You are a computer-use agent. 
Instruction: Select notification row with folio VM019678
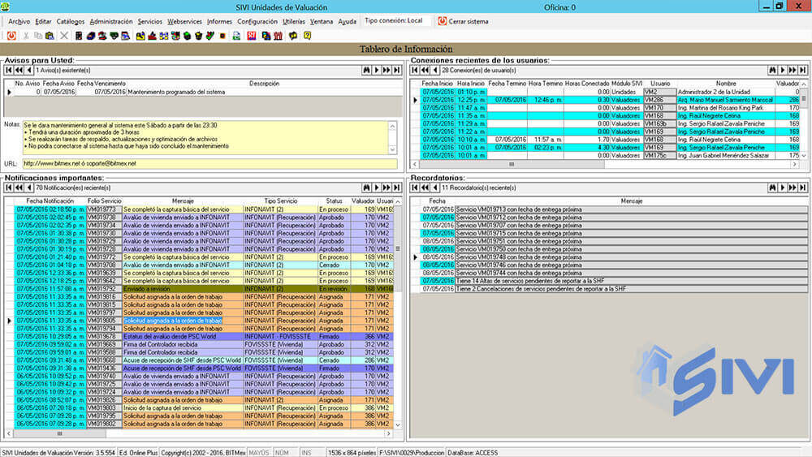204,336
